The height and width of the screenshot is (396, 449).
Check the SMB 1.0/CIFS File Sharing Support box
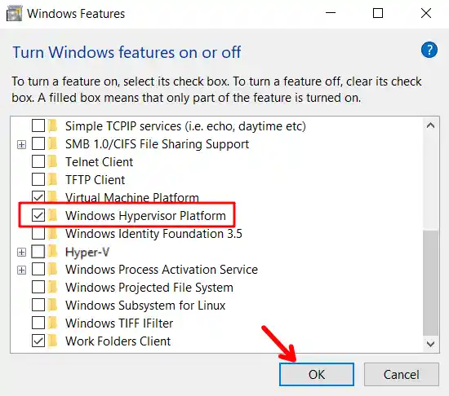pos(38,143)
